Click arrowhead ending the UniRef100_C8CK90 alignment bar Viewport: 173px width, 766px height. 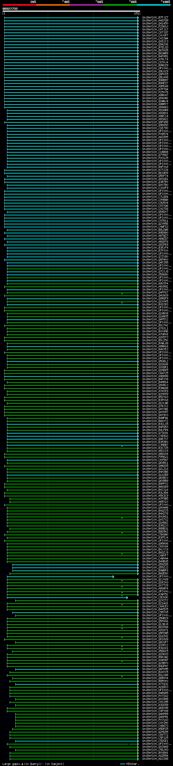pos(127,598)
